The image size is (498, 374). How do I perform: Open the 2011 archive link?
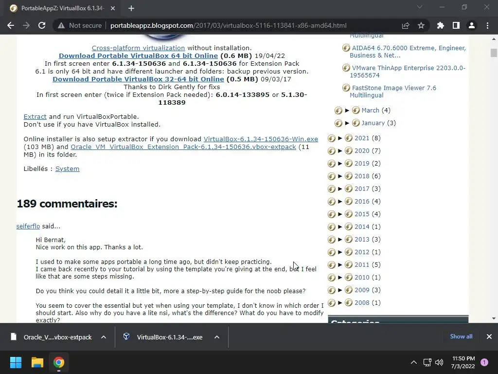click(x=362, y=264)
